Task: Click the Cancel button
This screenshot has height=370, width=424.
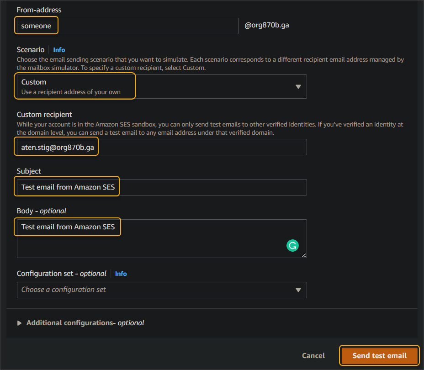Action: [313, 355]
